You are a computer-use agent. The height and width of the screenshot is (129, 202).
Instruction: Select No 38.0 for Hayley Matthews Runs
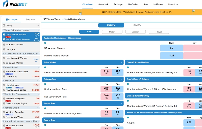106,89
